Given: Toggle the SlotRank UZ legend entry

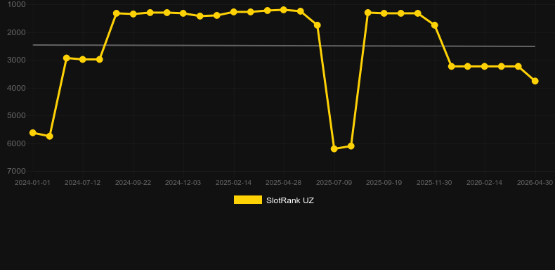Looking at the screenshot, I should (273, 200).
